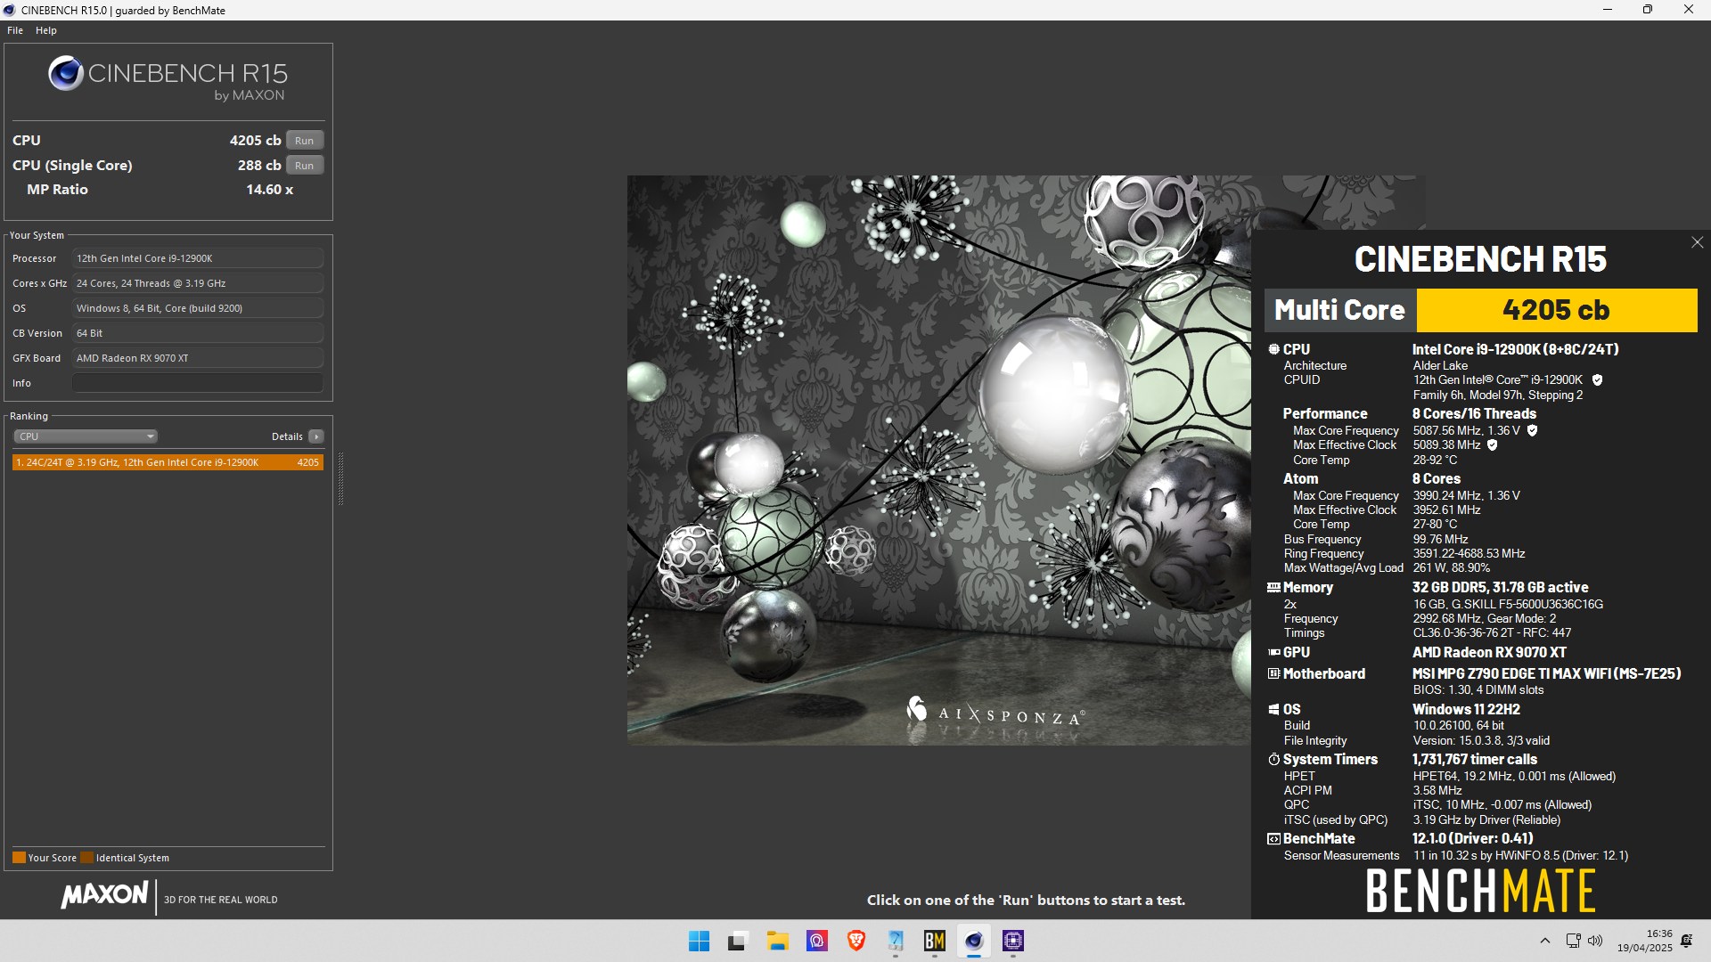Click the Your Score orange legend swatch
The height and width of the screenshot is (962, 1711).
click(x=19, y=858)
